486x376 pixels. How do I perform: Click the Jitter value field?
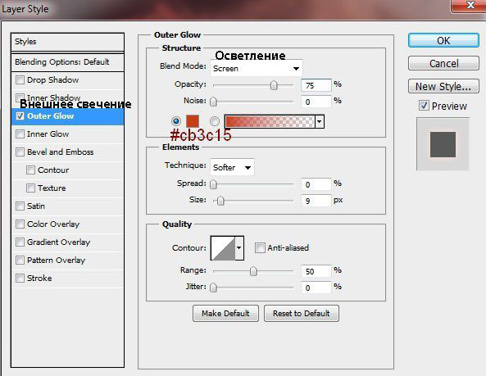pos(316,288)
